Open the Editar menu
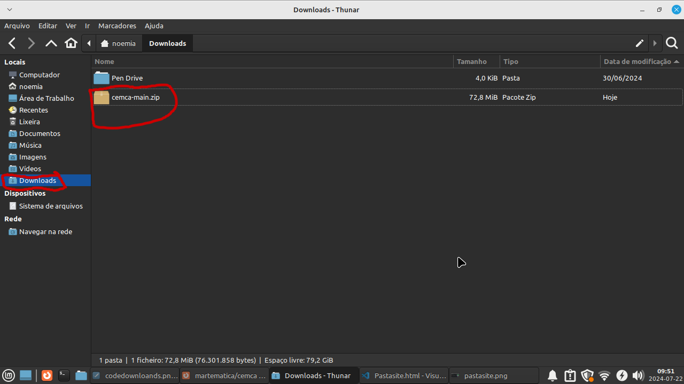684x384 pixels. pos(48,26)
